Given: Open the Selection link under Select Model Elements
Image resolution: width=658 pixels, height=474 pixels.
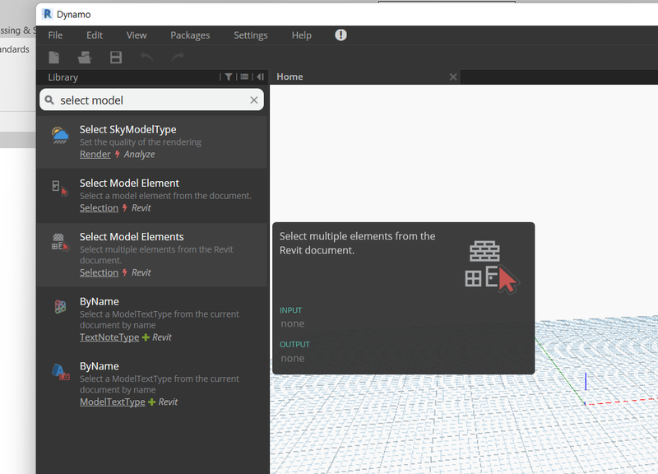Looking at the screenshot, I should [x=99, y=272].
